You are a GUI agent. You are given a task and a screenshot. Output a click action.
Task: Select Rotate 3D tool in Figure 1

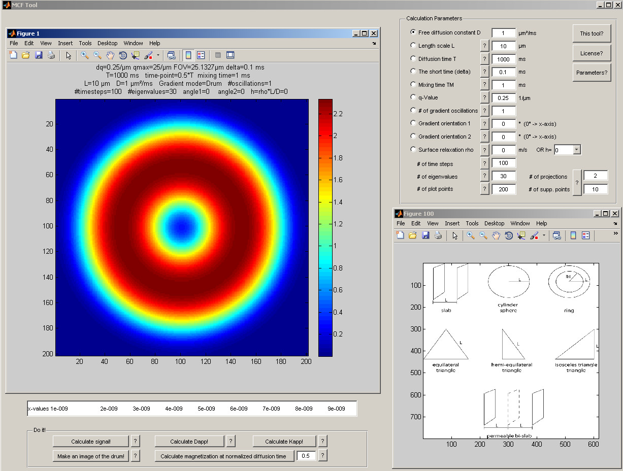coord(123,55)
